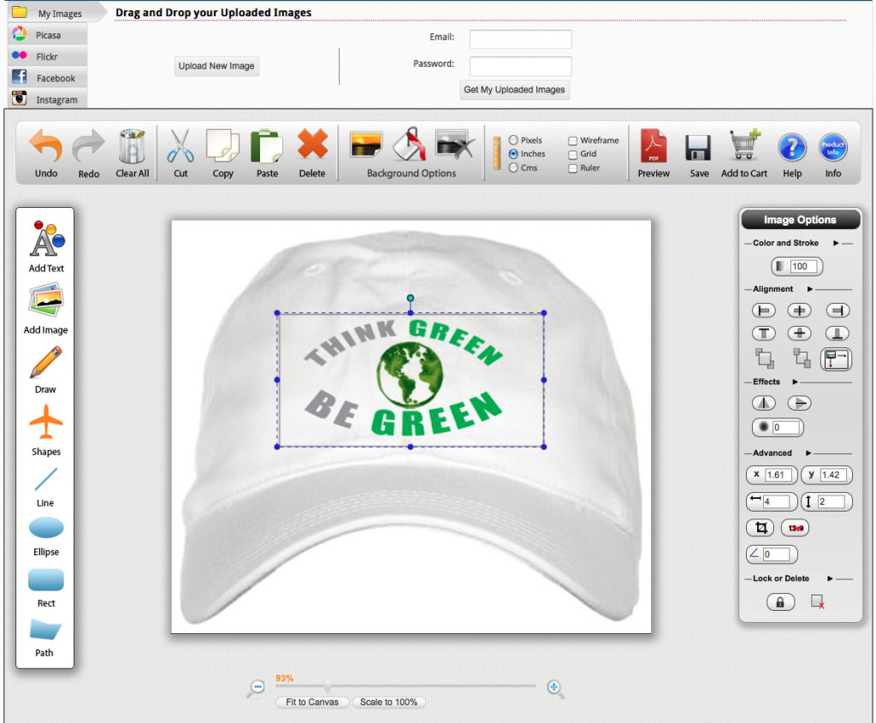Flip the image horizontally
This screenshot has width=876, height=723.
[x=764, y=402]
